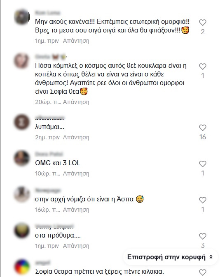Screen dimensions: 220x277
Task: Click Απάντηση under 'λυπάμαι...'
Action: 76,137
